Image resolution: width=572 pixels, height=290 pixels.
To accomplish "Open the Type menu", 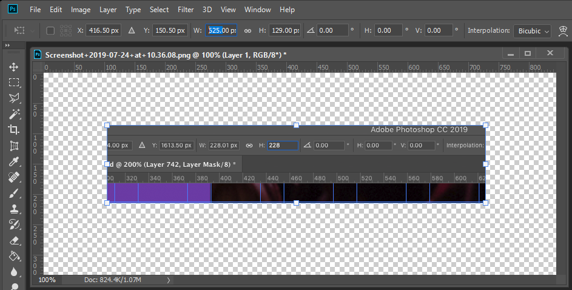I will [133, 10].
